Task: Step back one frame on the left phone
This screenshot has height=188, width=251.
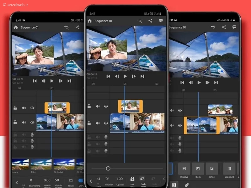Action: [43, 81]
